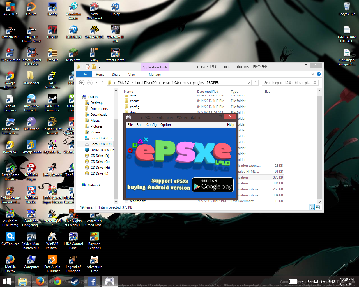This screenshot has height=287, width=359.
Task: Select the Recycle Bin icon
Action: pos(347,9)
